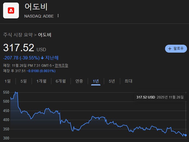Select the 5일 range tab
The width and height of the screenshot is (189, 142).
click(23, 81)
